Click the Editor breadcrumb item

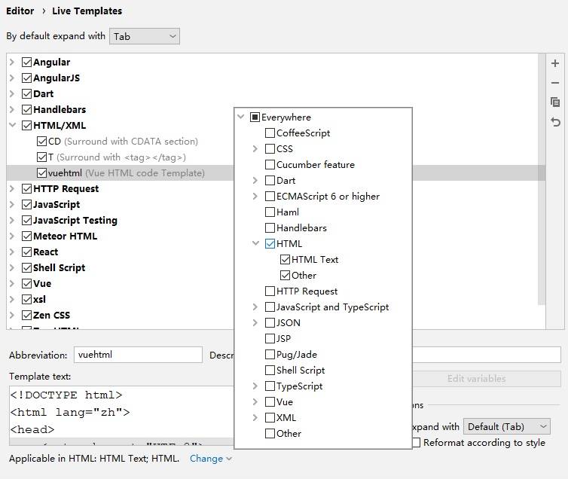(20, 11)
